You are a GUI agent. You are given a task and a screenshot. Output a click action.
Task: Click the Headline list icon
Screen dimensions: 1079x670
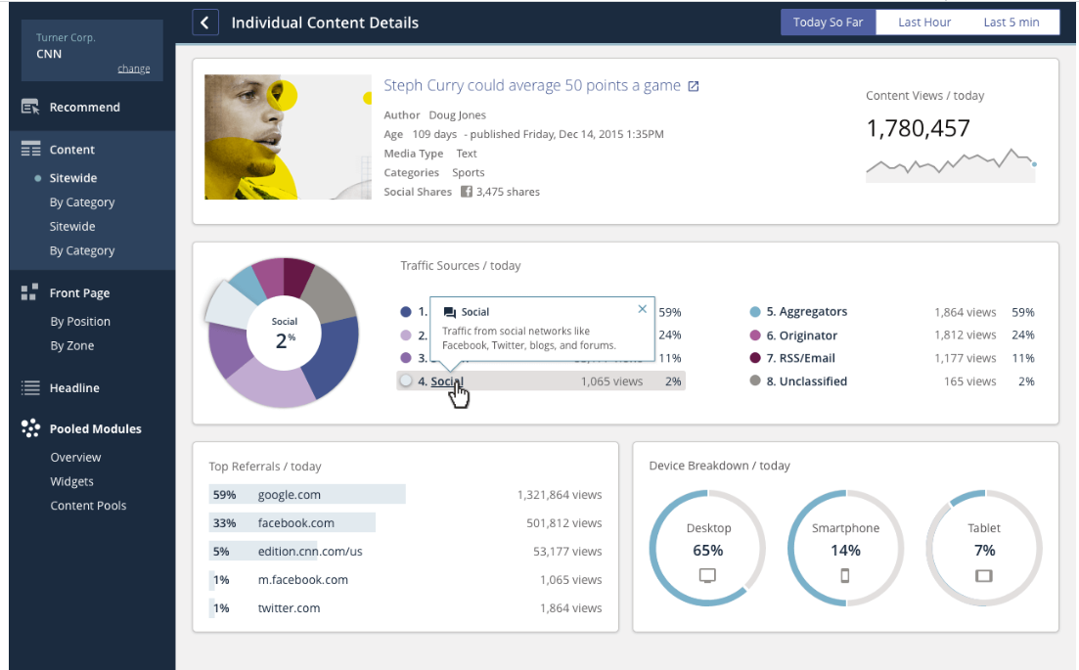coord(30,388)
